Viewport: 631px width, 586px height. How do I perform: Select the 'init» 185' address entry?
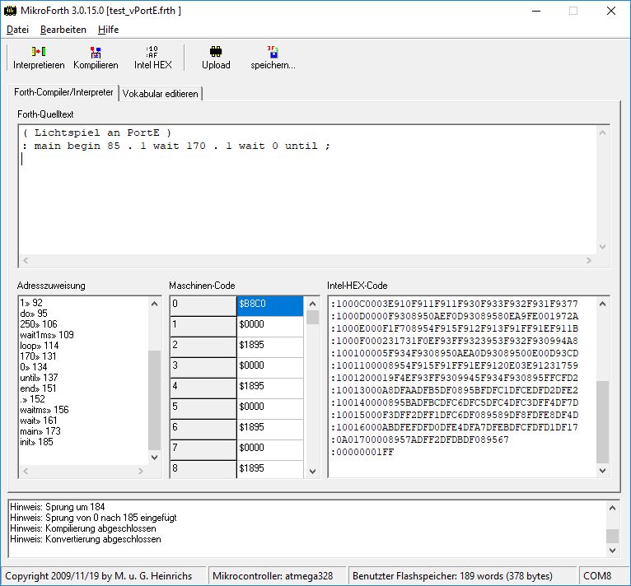point(36,442)
